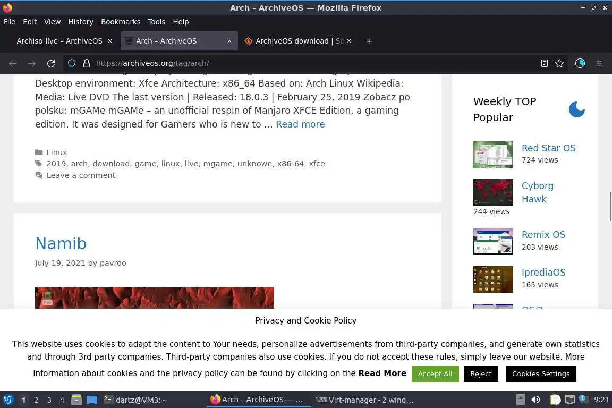
Task: Click the site security padlock icon
Action: [x=87, y=63]
